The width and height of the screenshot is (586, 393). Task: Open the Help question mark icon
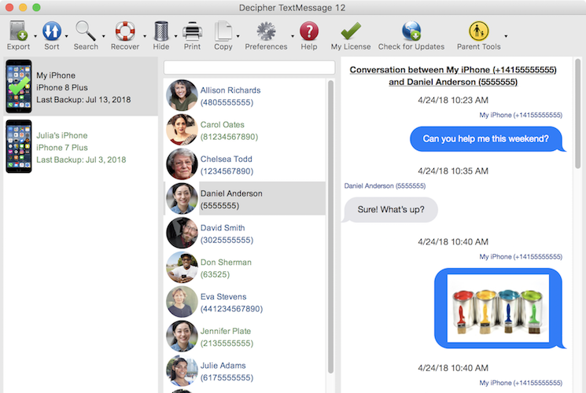click(309, 31)
